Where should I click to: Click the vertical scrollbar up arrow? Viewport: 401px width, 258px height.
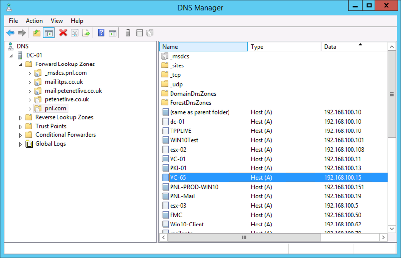point(392,46)
